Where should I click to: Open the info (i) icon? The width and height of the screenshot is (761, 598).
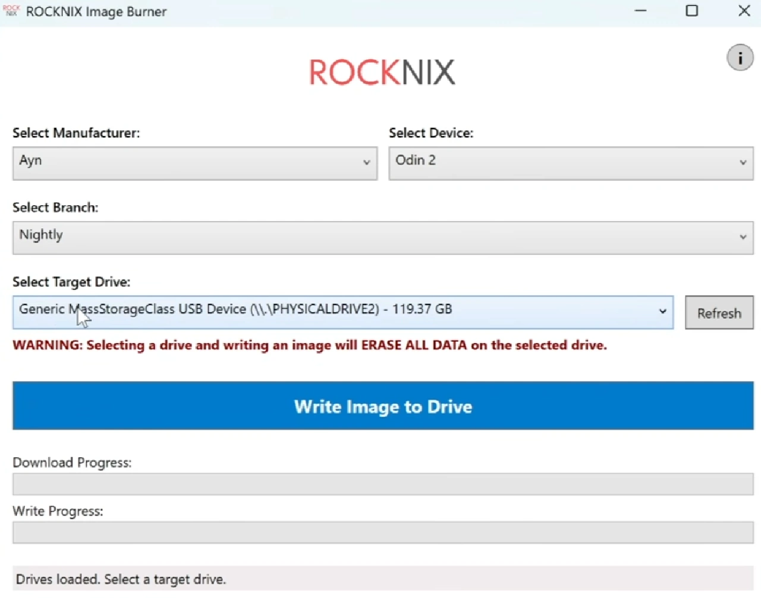[x=740, y=58]
